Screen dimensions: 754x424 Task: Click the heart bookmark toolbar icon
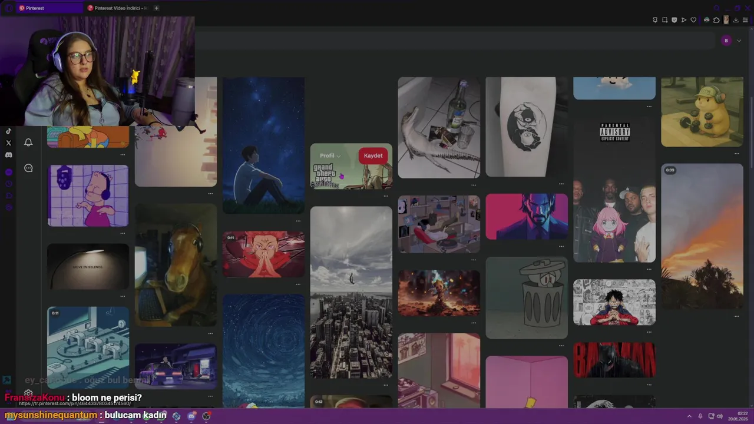coord(693,20)
